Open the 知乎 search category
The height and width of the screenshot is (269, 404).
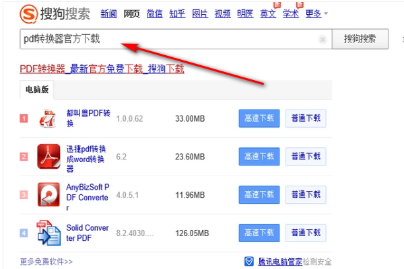click(177, 13)
